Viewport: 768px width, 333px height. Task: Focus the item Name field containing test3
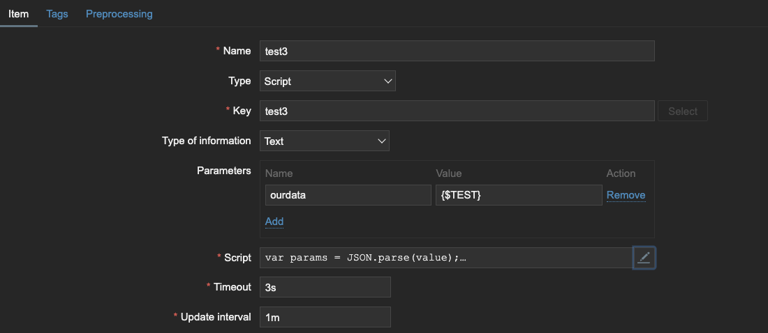[x=457, y=51]
